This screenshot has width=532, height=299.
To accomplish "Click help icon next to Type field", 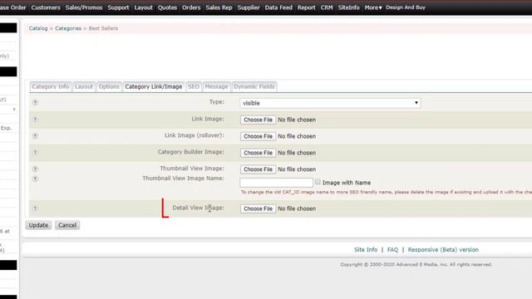I will 35,102.
